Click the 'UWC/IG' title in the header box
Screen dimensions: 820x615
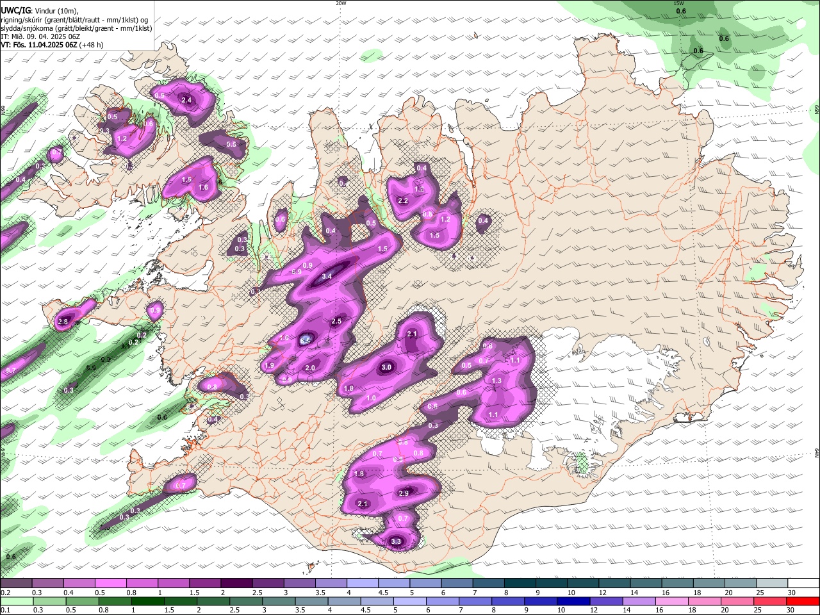(x=15, y=11)
